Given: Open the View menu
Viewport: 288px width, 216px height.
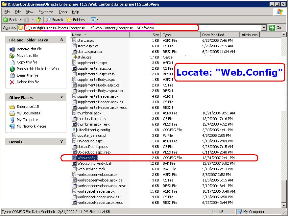Looking at the screenshot, I should pos(30,12).
